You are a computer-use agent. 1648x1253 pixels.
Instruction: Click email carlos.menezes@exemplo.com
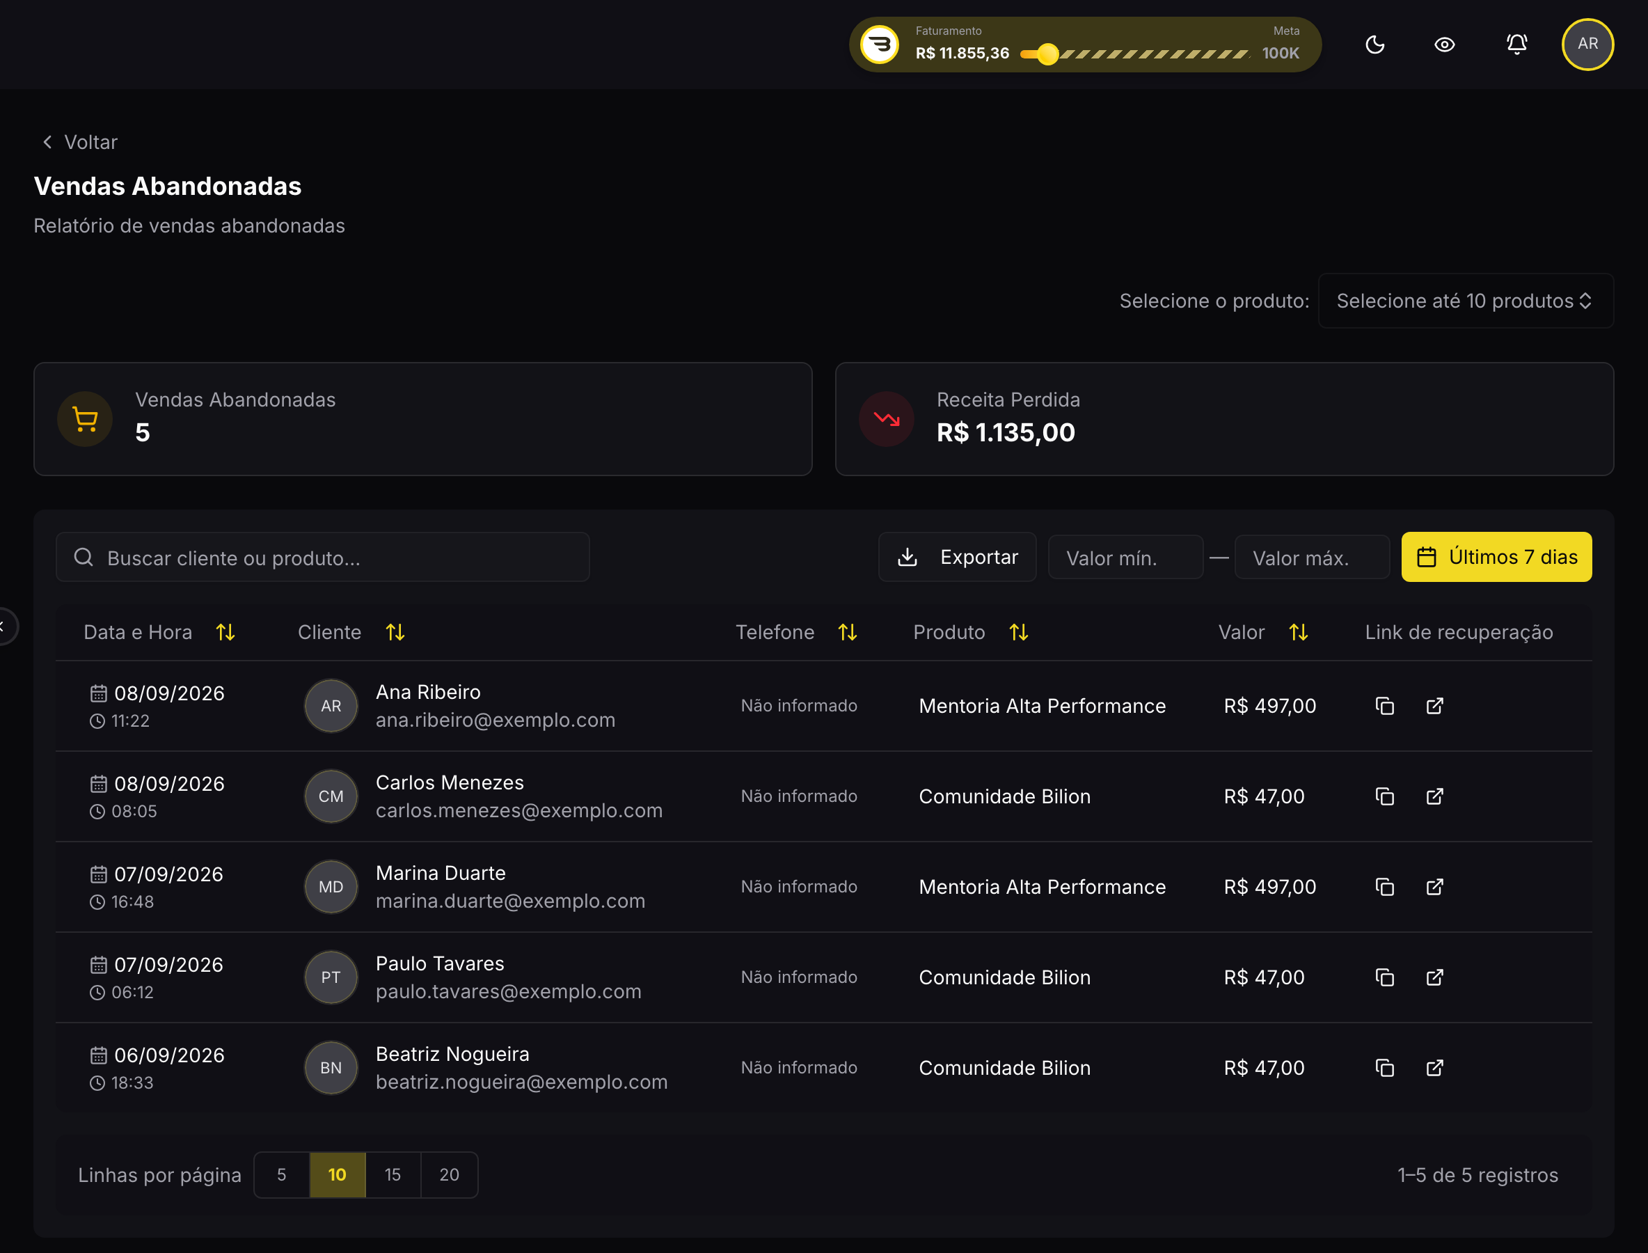519,811
